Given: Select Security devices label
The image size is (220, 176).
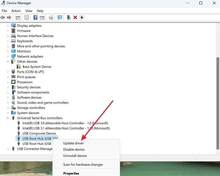Looking at the screenshot, I should pyautogui.click(x=29, y=87).
